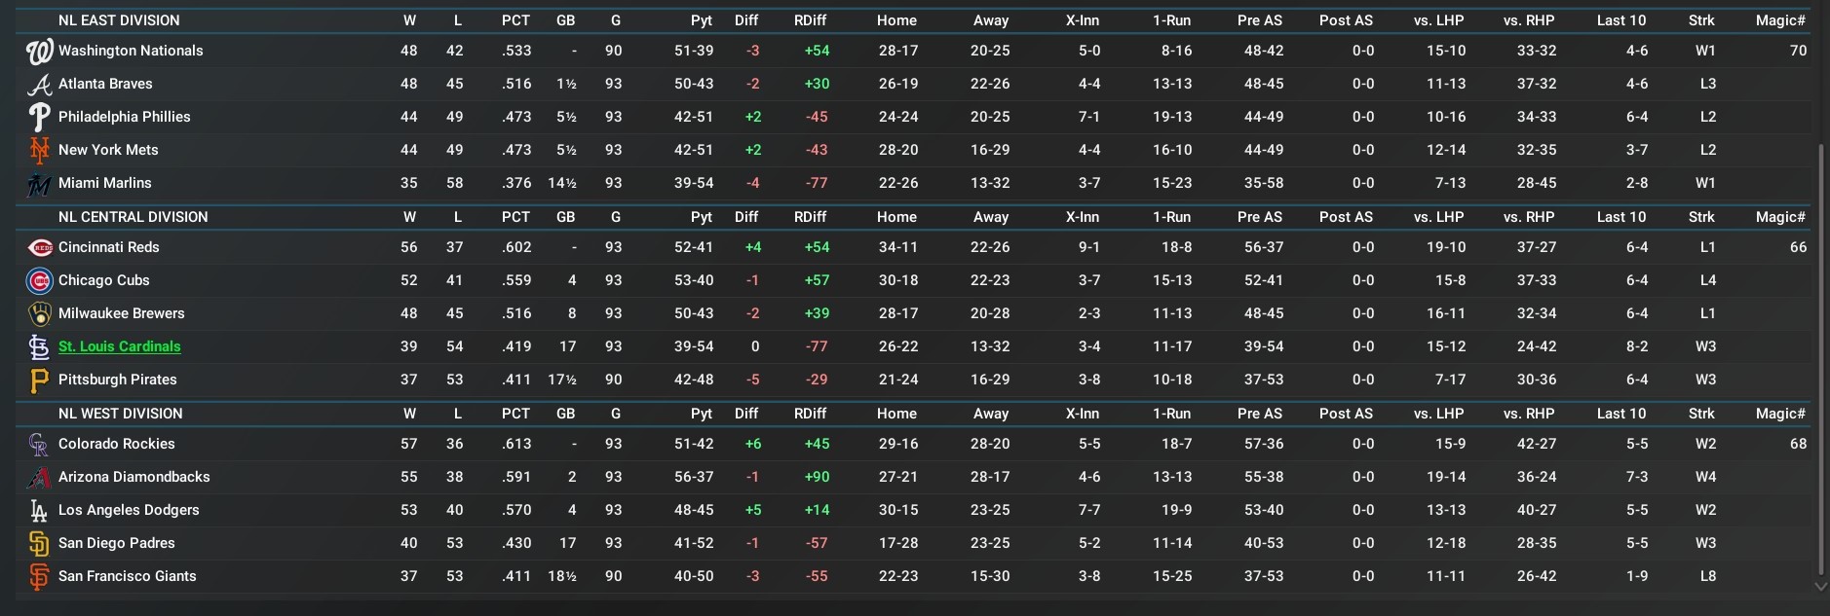Viewport: 1830px width, 616px height.
Task: Click the Atlanta Braves logo icon
Action: click(39, 85)
